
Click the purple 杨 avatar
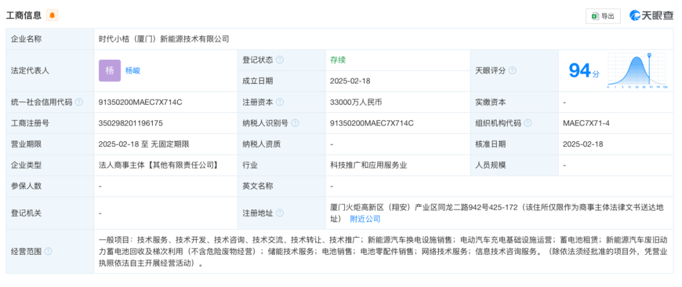(x=110, y=71)
